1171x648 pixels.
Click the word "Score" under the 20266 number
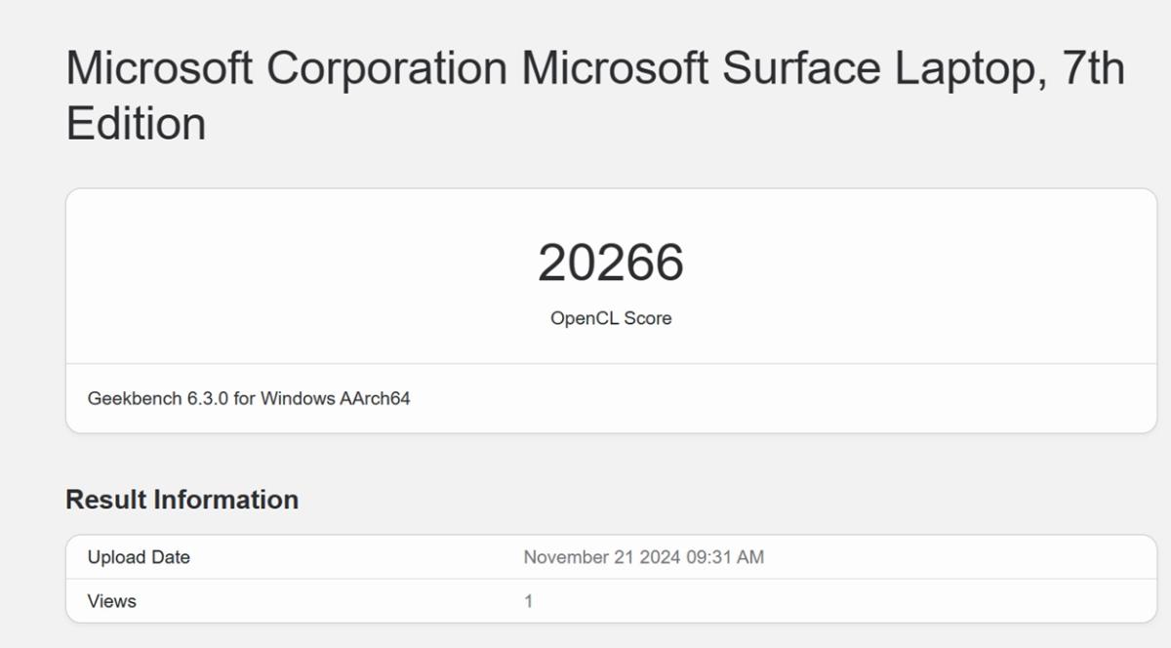pos(649,318)
